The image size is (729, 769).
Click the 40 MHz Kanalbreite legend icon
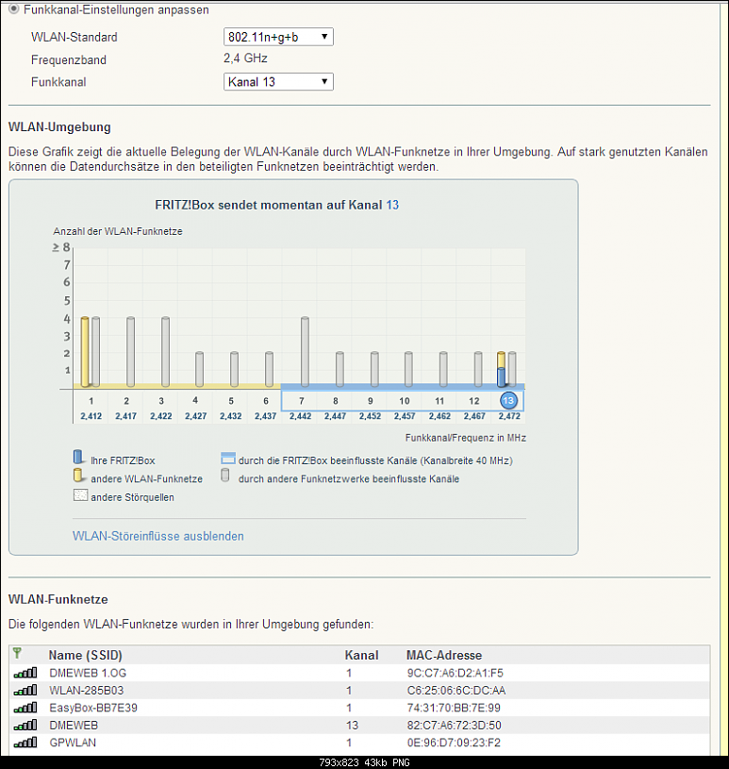coord(226,460)
